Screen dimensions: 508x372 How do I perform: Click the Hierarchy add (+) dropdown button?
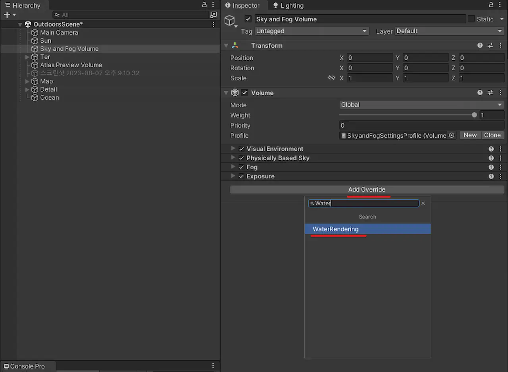(x=10, y=15)
